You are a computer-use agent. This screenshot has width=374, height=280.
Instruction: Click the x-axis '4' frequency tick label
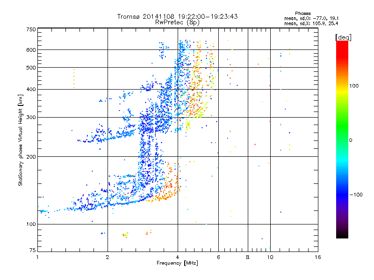click(x=178, y=257)
